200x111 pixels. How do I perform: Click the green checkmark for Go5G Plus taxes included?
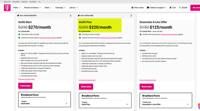(80, 34)
